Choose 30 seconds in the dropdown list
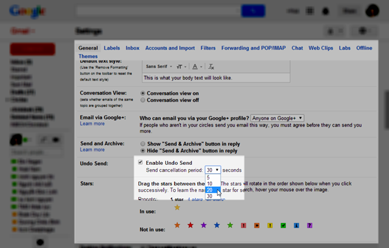Screen dimensions: 389x248 [213, 196]
